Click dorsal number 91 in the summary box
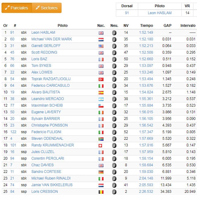Screen dimensions: 197x197 [127, 13]
